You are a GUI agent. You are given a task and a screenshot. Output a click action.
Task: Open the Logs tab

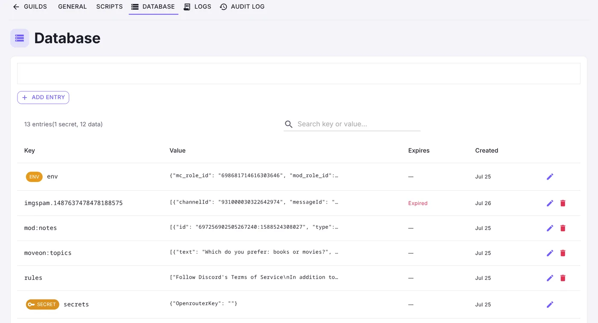coord(197,7)
